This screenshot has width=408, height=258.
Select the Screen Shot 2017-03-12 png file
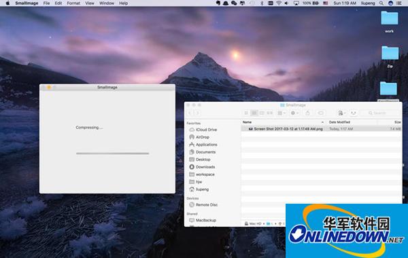[321, 128]
